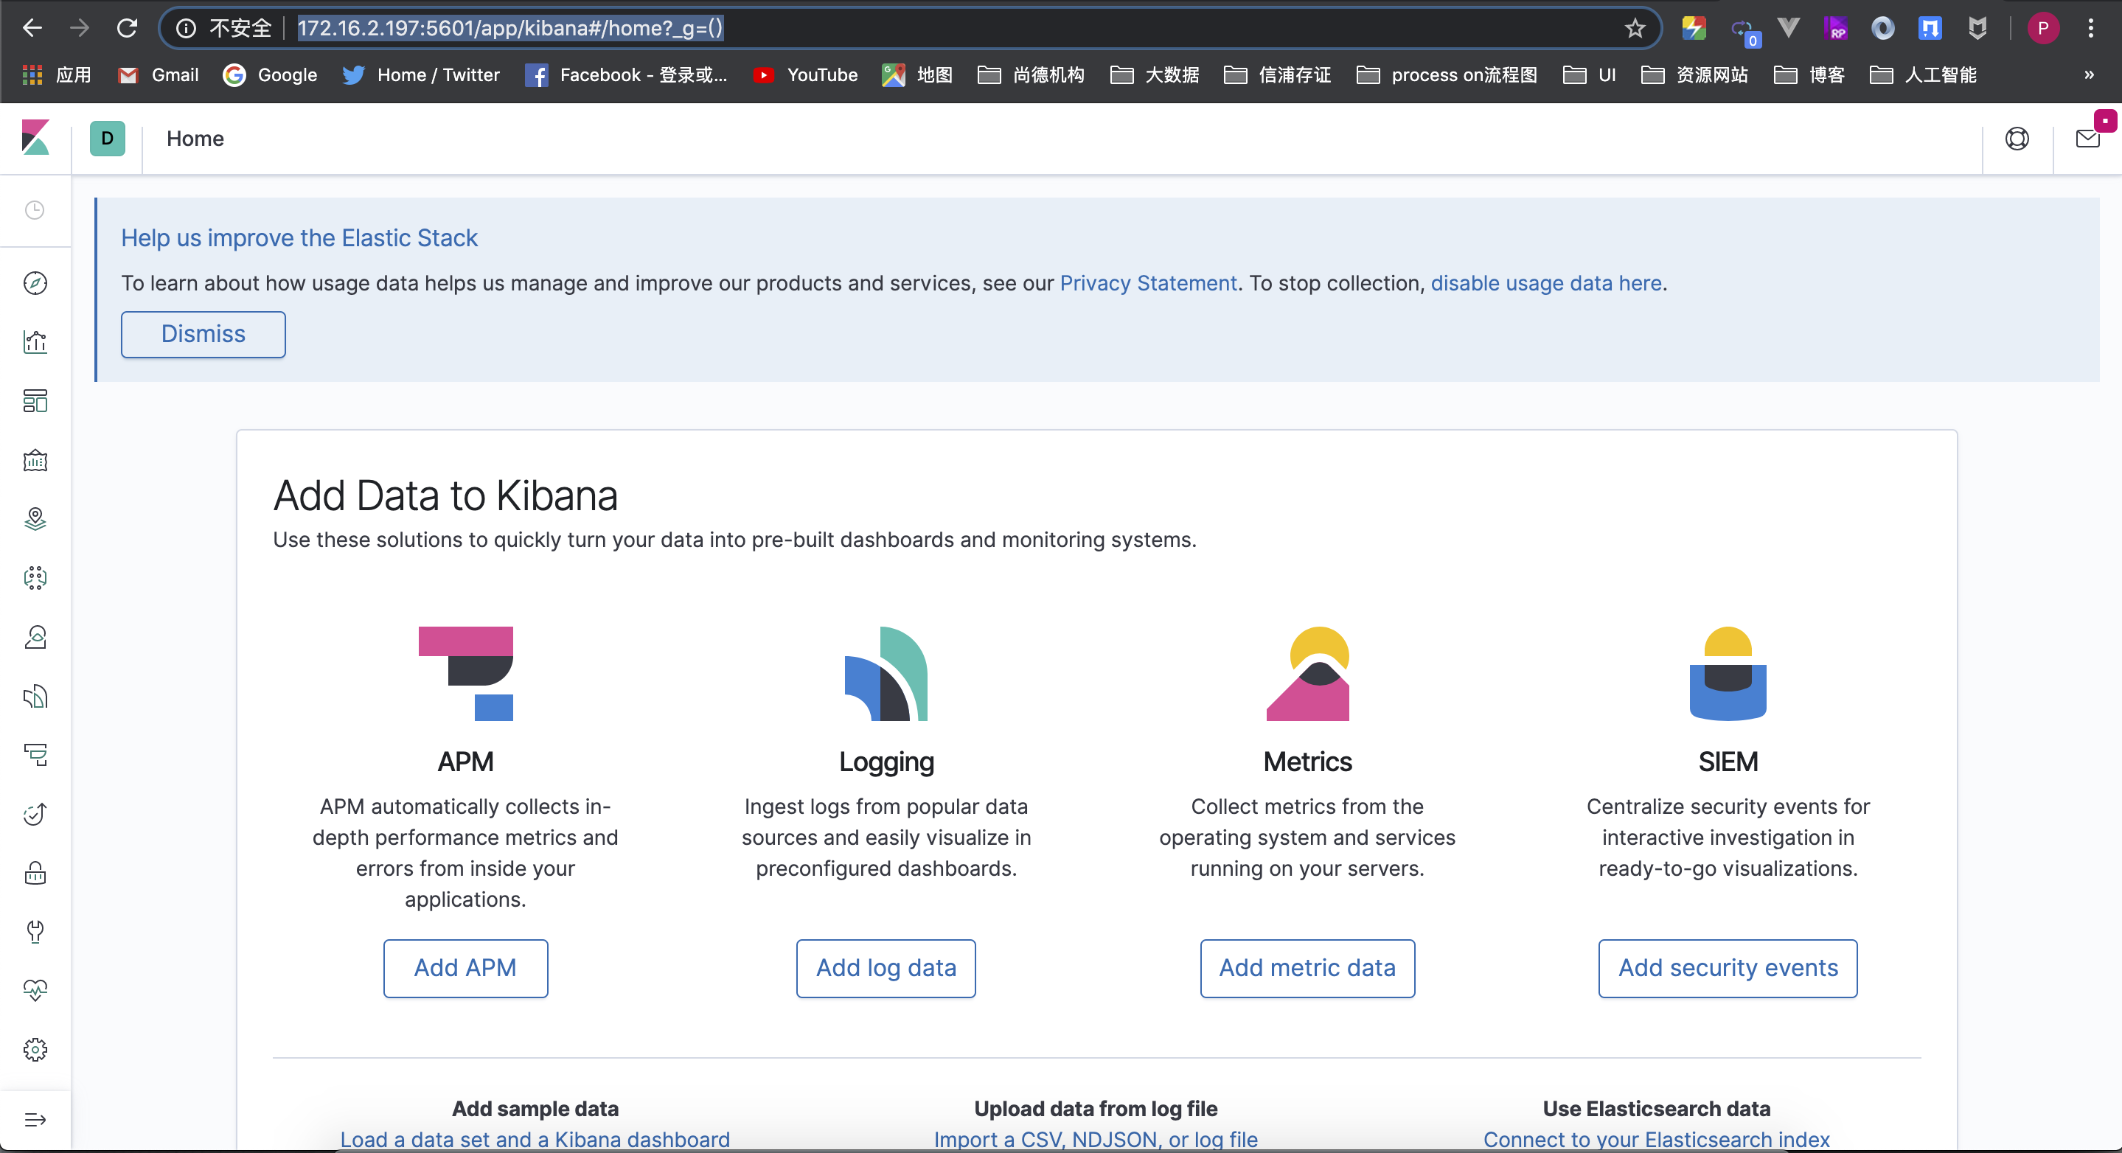
Task: Open the Default space selector
Action: coord(107,139)
